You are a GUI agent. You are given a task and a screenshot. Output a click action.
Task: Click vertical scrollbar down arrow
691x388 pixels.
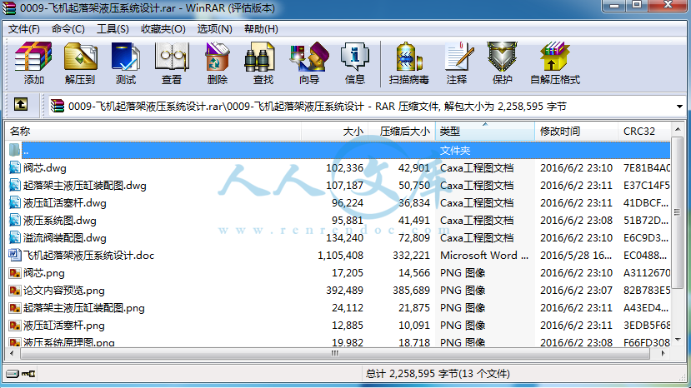[678, 340]
